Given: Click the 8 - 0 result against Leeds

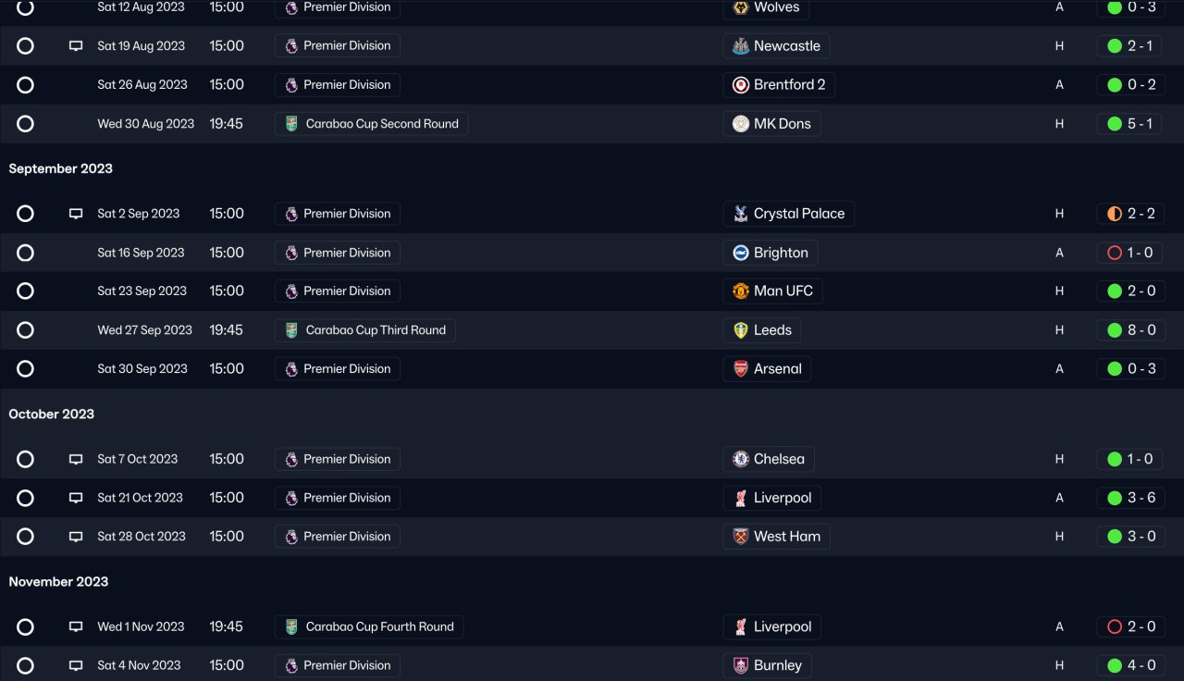Looking at the screenshot, I should point(1131,330).
